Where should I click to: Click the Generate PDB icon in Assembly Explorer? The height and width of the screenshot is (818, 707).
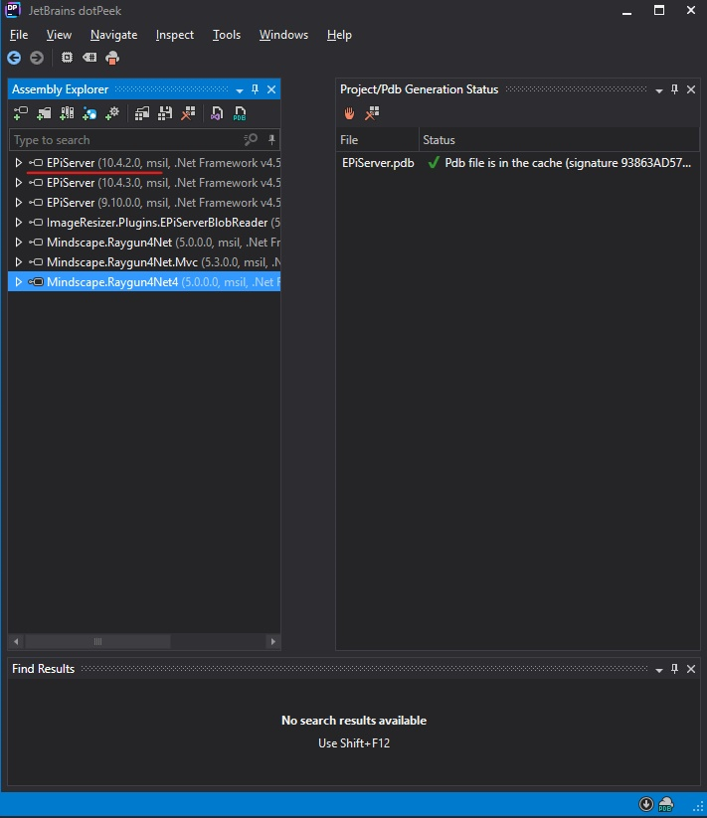point(240,113)
